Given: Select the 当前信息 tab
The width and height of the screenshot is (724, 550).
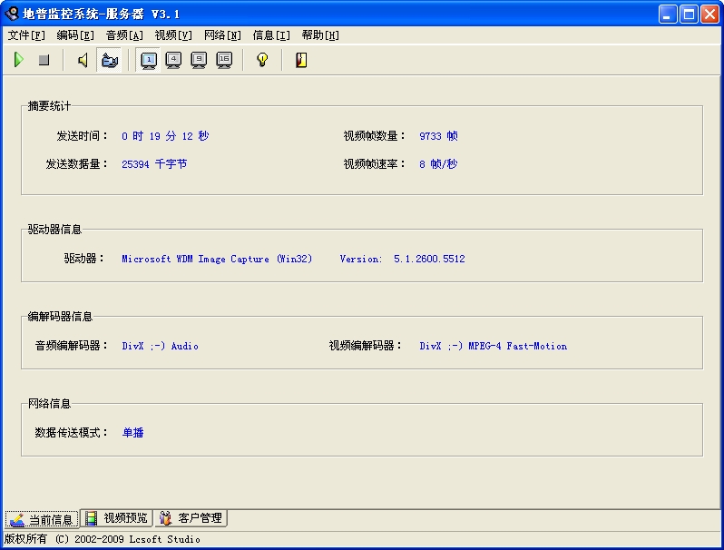Looking at the screenshot, I should point(42,519).
